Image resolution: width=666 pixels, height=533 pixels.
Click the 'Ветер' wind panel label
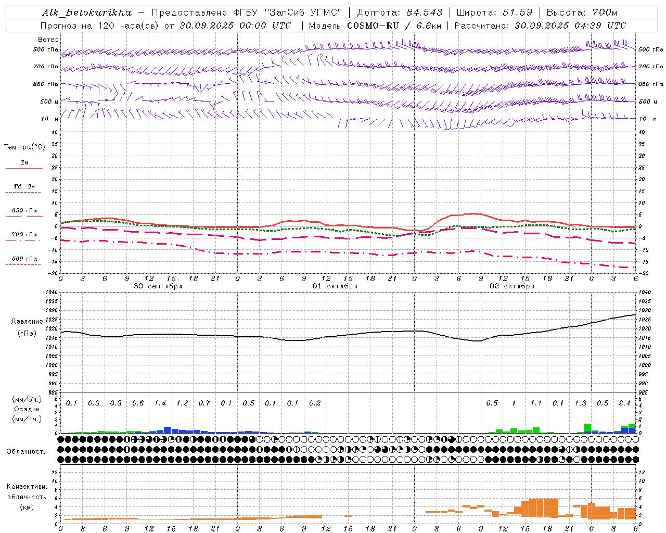pyautogui.click(x=48, y=40)
